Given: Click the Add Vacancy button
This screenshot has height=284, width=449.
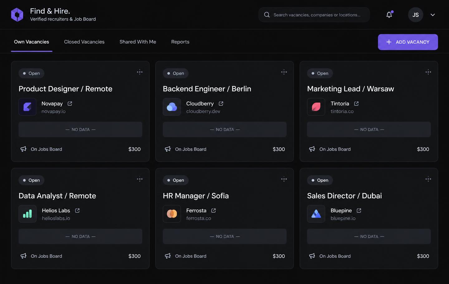Looking at the screenshot, I should click(408, 42).
